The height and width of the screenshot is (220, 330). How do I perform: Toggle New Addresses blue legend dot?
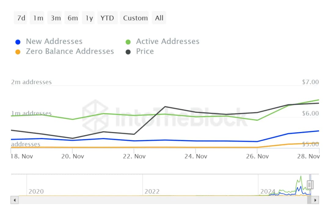point(18,42)
